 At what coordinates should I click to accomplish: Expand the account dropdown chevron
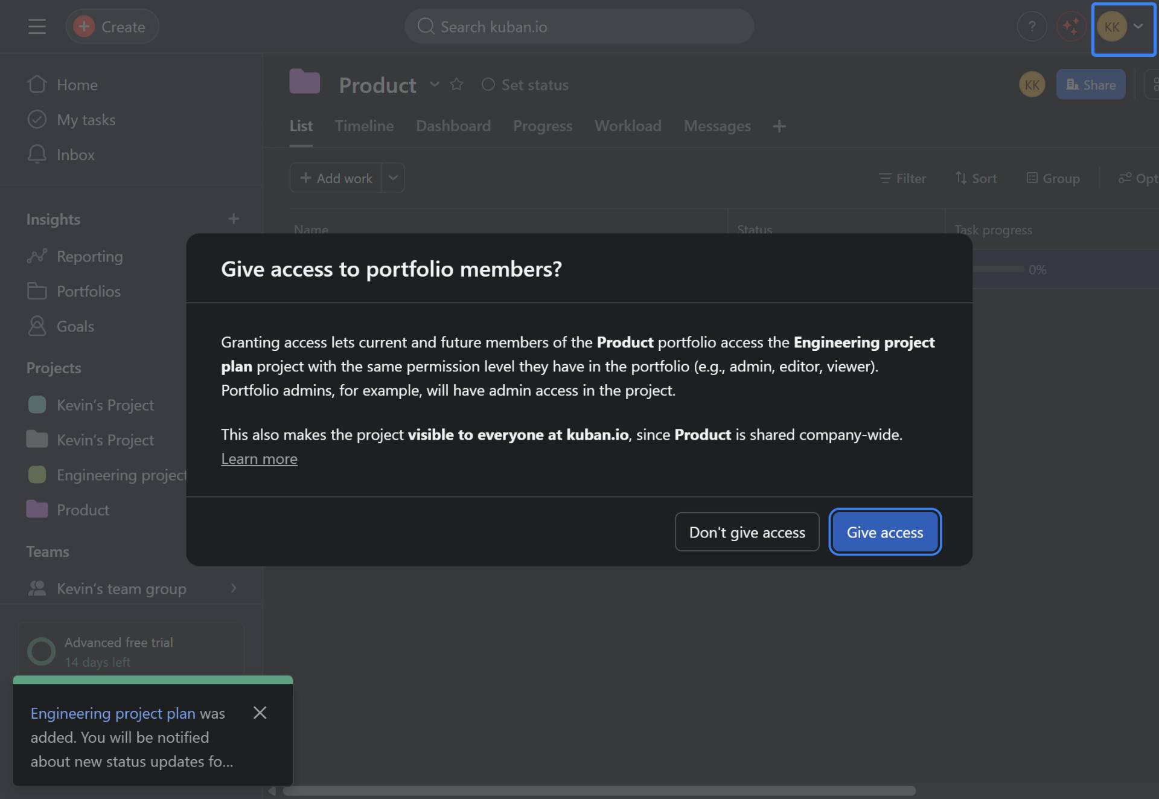1138,27
